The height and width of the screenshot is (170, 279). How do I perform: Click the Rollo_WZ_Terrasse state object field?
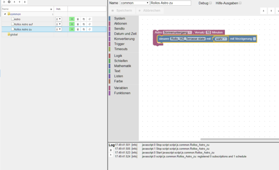pos(188,39)
